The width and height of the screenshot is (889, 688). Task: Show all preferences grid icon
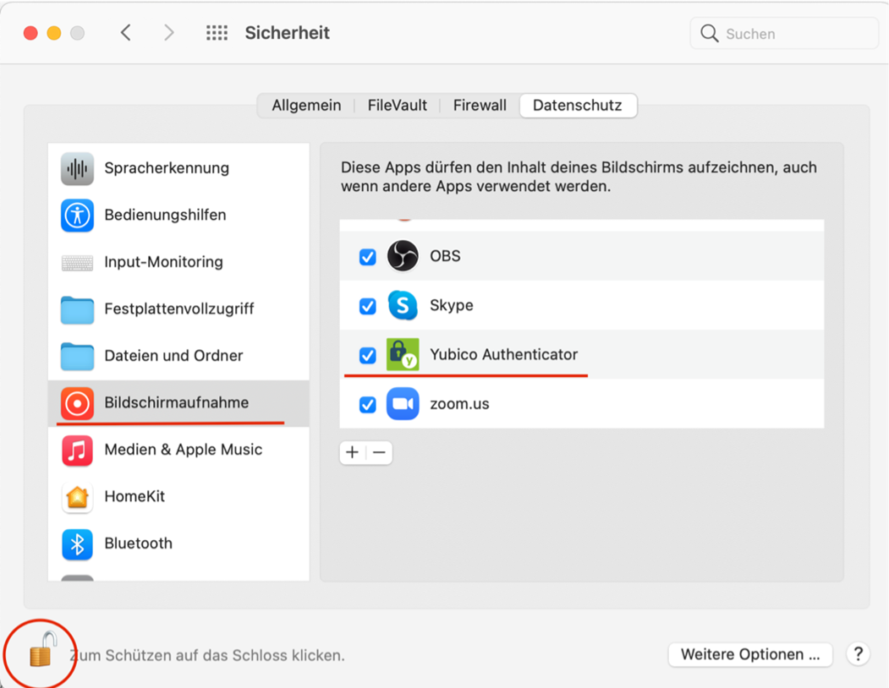coord(217,33)
